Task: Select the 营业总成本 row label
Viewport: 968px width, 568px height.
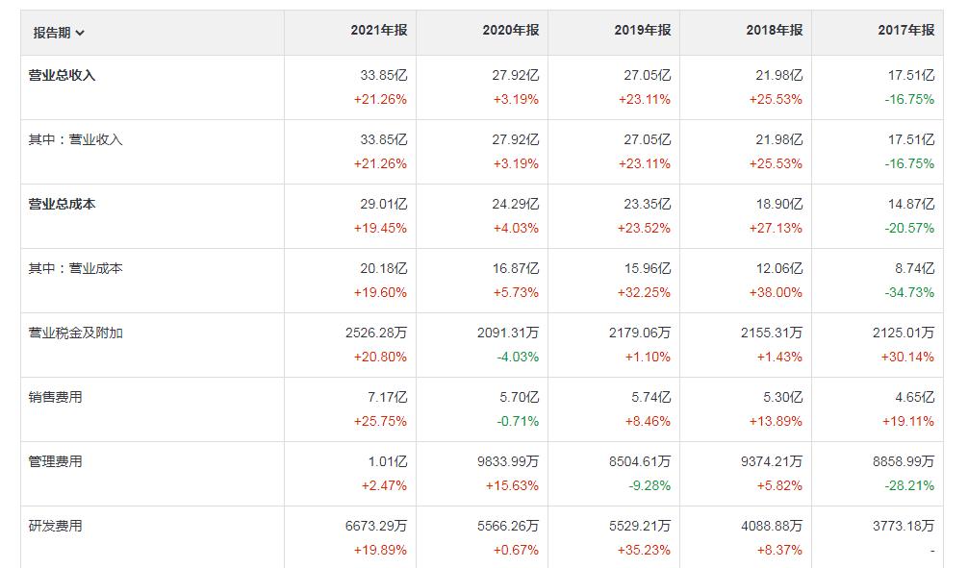Action: click(63, 204)
